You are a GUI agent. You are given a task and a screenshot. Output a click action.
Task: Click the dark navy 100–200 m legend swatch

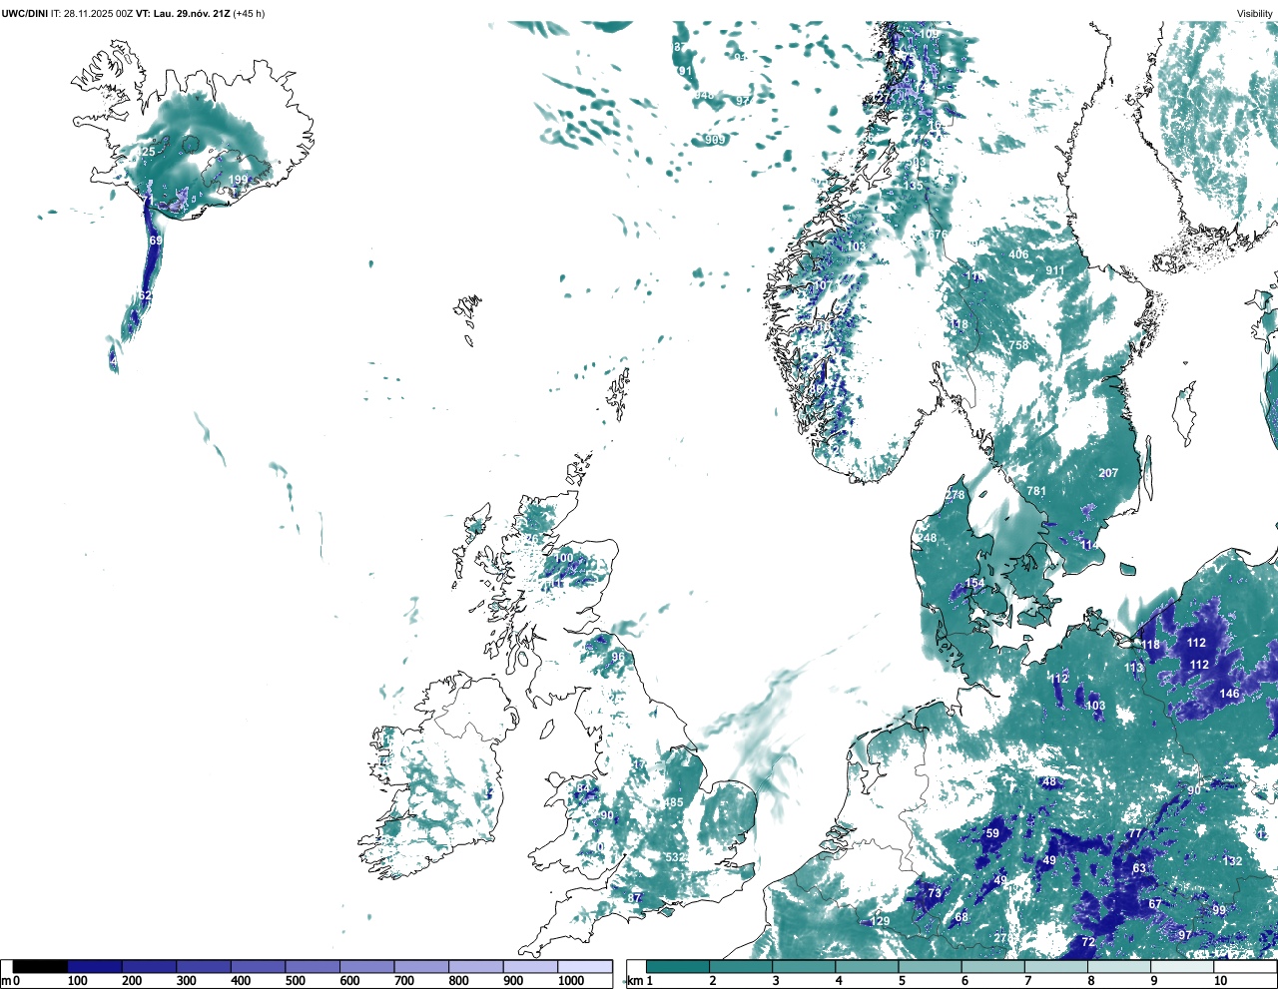[95, 966]
